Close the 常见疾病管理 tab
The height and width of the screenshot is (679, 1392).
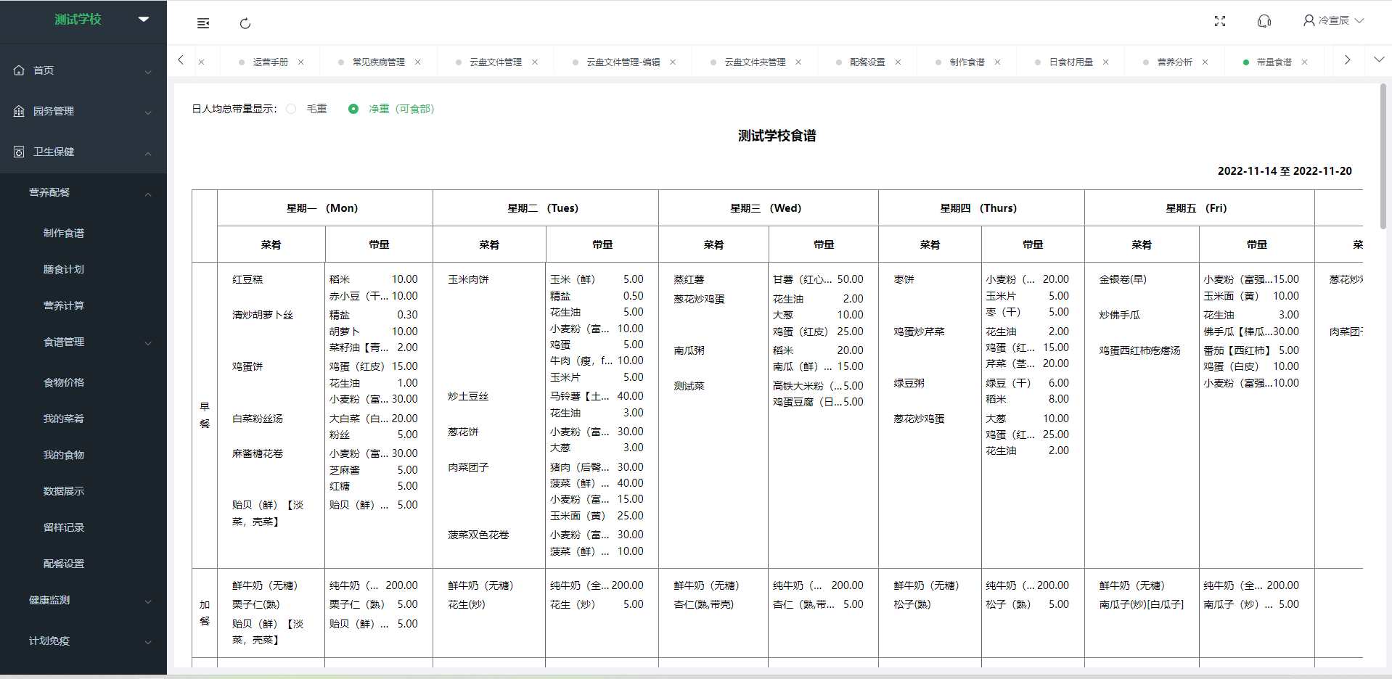click(x=417, y=62)
